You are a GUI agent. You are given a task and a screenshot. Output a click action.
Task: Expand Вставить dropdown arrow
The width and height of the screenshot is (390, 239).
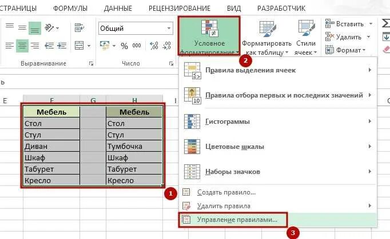coord(371,24)
